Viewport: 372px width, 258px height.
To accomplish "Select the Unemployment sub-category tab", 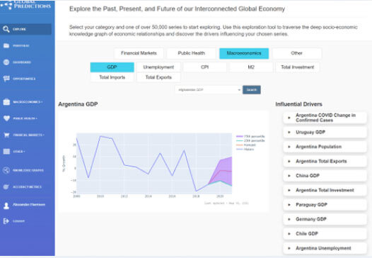I will 158,67.
